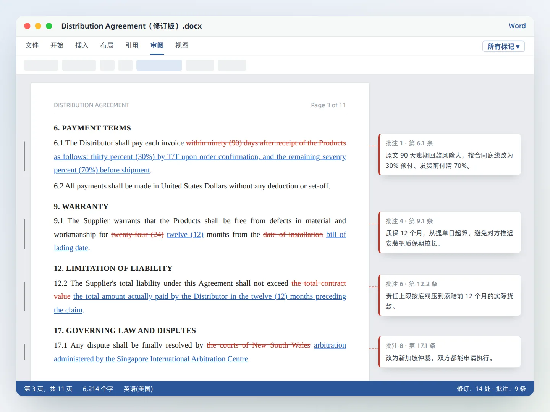Click the highlighted blue ribbon placeholder button
Viewport: 550px width, 412px height.
pyautogui.click(x=159, y=65)
